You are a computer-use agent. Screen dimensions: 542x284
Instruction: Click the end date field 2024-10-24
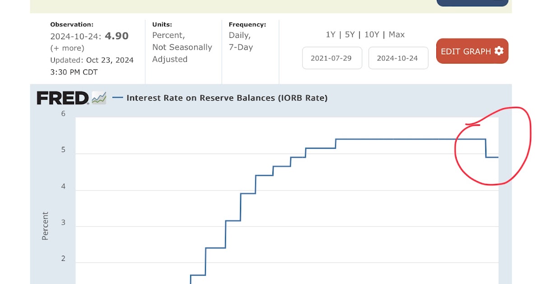point(398,58)
